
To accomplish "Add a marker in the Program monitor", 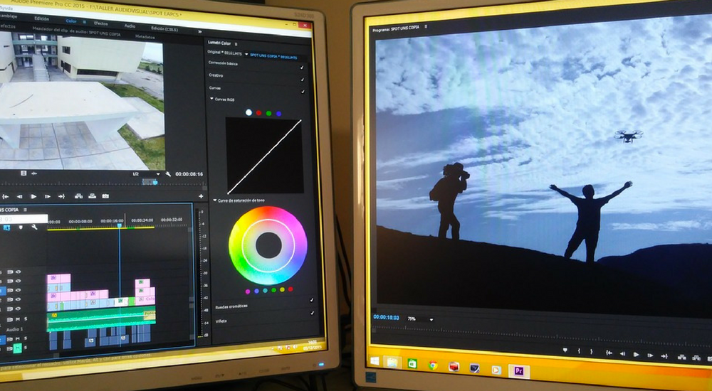I will pyautogui.click(x=565, y=350).
